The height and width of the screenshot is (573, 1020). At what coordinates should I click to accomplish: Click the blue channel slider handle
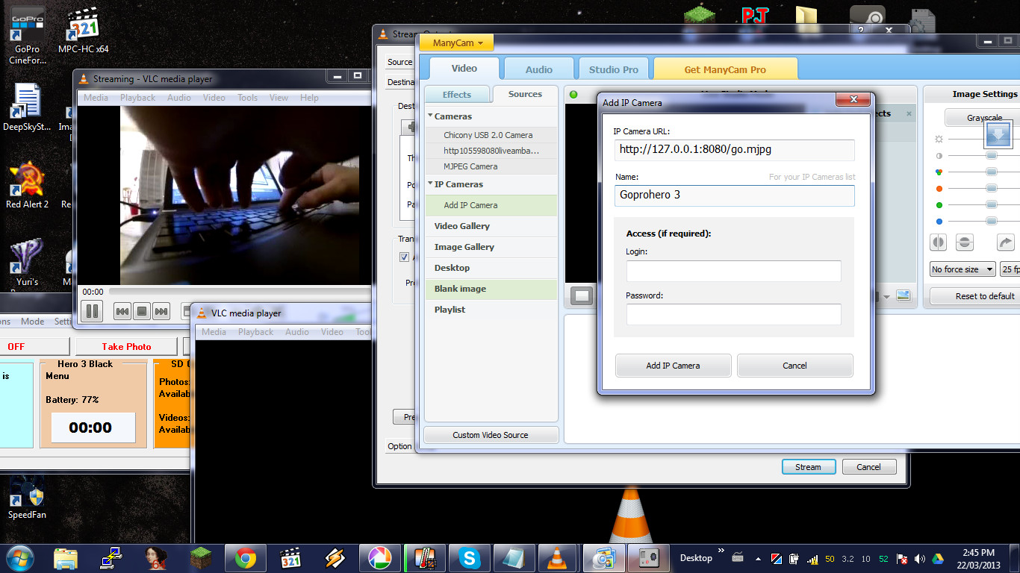pyautogui.click(x=992, y=221)
